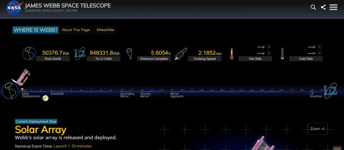Image resolution: width=344 pixels, height=150 pixels.
Task: Click the Hot Side label
Action: tap(255, 59)
